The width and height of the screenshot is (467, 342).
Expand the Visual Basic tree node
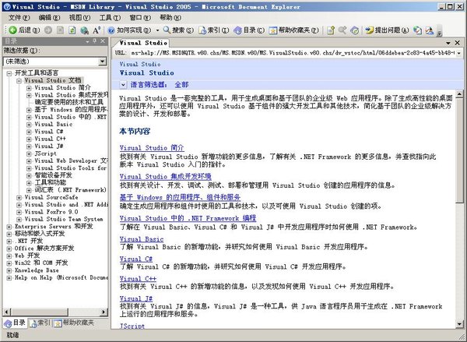point(29,125)
